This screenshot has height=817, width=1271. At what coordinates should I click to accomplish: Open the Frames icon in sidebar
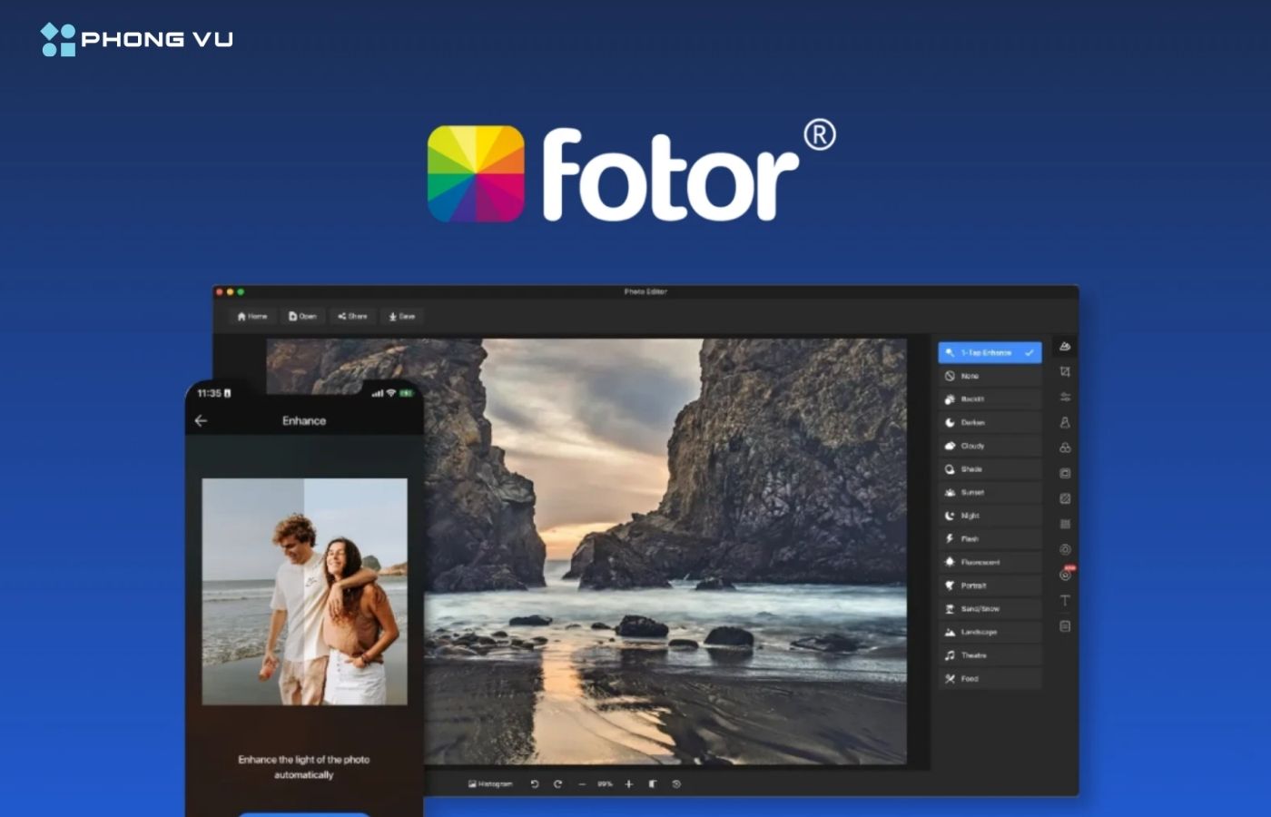1065,474
